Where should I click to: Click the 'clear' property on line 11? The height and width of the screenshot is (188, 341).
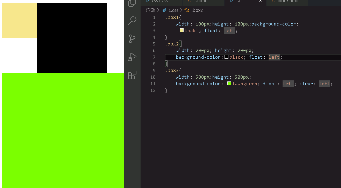[306, 84]
